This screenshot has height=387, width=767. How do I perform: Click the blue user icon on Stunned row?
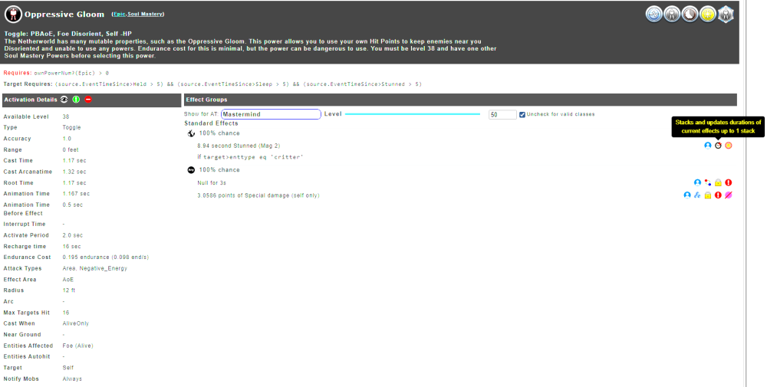(x=707, y=145)
